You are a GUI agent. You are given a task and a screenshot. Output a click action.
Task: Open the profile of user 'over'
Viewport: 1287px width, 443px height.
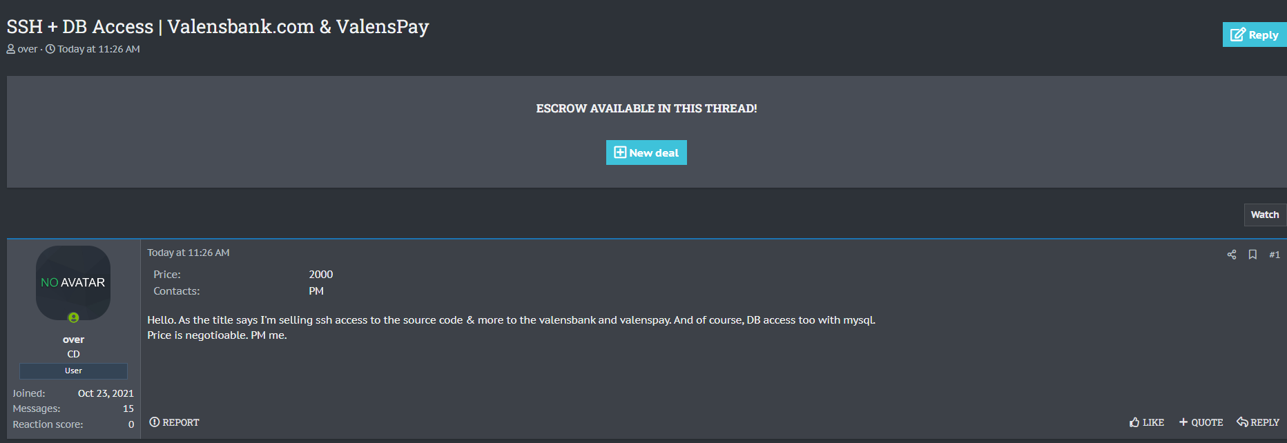(73, 339)
